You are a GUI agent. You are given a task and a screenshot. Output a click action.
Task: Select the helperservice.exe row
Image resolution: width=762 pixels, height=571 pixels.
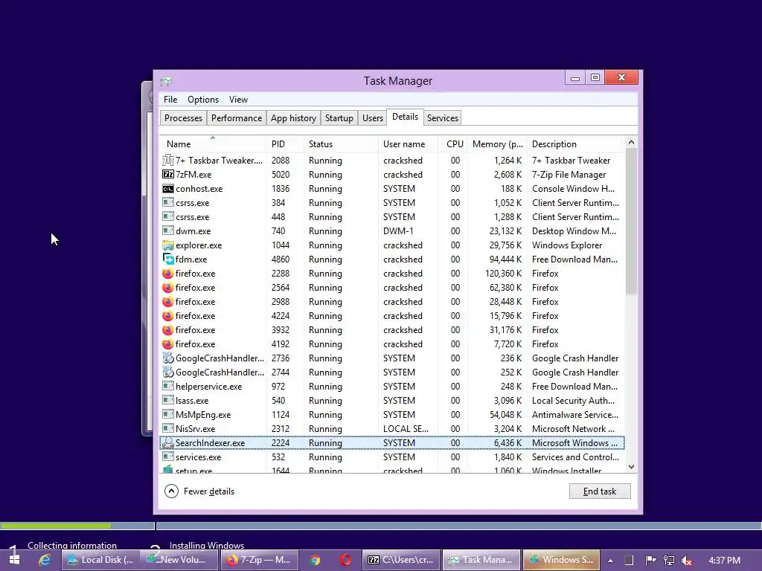click(391, 387)
